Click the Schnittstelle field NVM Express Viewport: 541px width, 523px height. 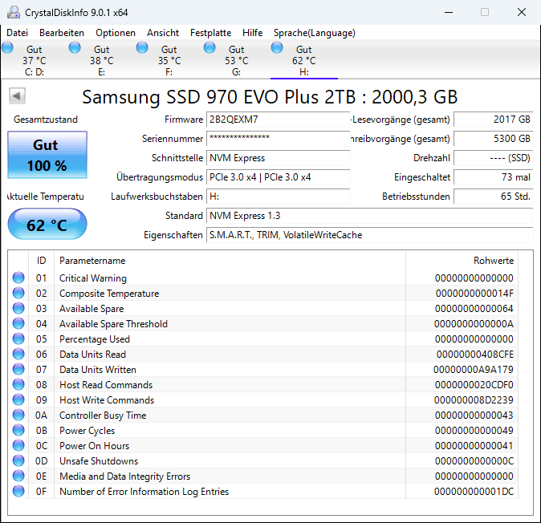278,158
